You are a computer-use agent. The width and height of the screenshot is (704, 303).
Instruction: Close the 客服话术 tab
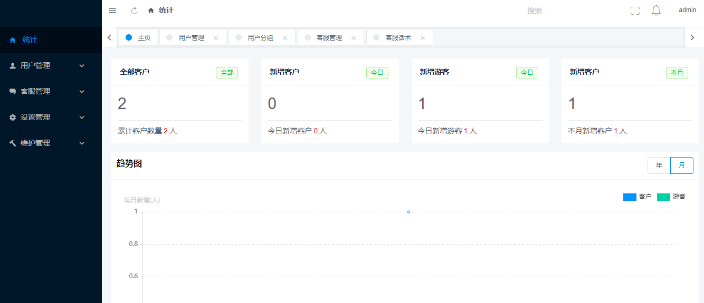(x=422, y=38)
